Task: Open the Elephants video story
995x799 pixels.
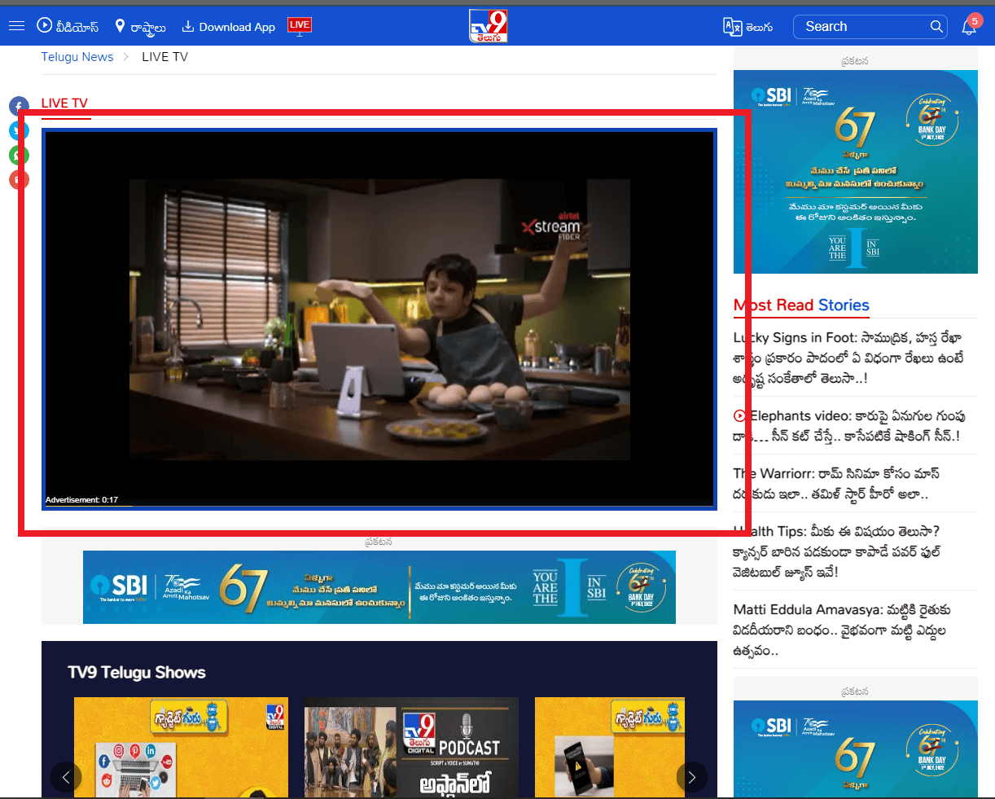Action: (x=849, y=426)
